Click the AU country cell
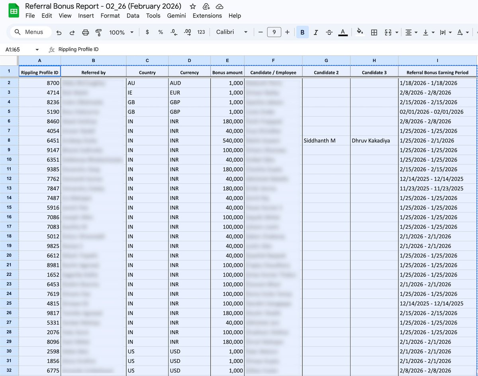Image resolution: width=478 pixels, height=376 pixels. (147, 83)
